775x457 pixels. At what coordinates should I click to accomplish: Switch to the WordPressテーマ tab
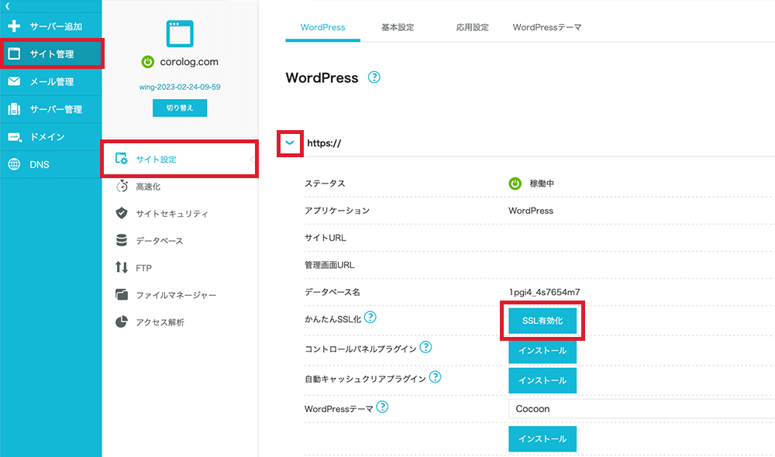[547, 27]
